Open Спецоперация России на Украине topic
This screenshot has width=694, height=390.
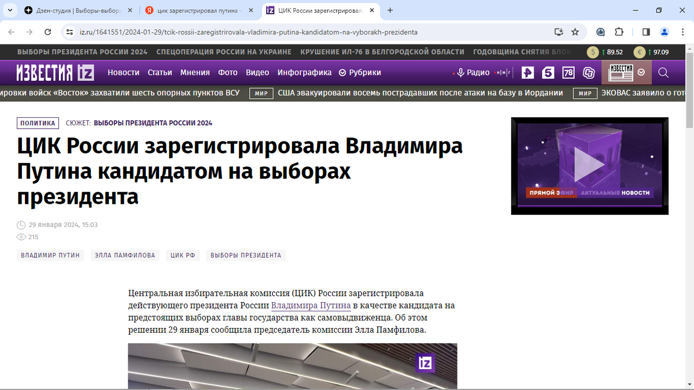[224, 52]
